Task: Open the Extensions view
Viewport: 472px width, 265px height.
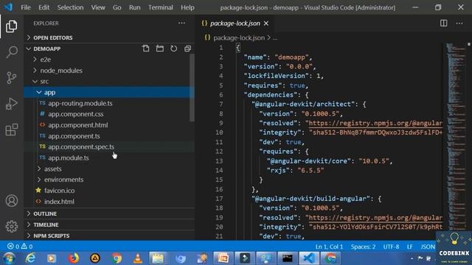Action: [x=12, y=130]
